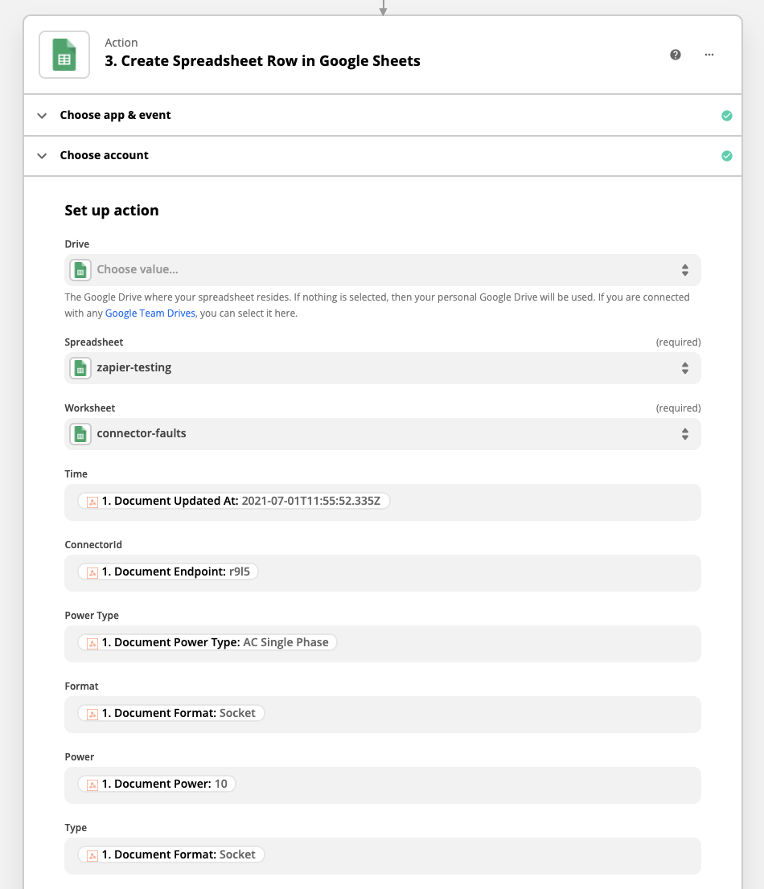Click the green checkmark beside Choose account
764x889 pixels.
coord(727,156)
